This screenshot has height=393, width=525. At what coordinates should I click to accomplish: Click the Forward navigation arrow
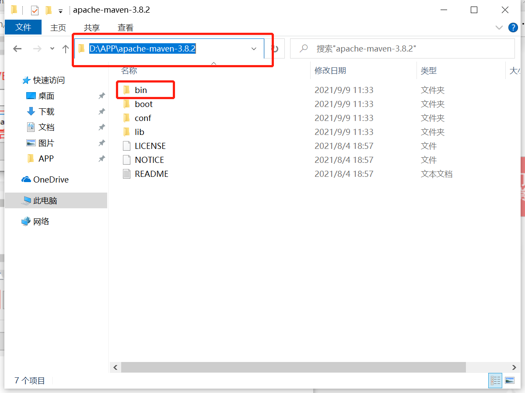pyautogui.click(x=37, y=49)
